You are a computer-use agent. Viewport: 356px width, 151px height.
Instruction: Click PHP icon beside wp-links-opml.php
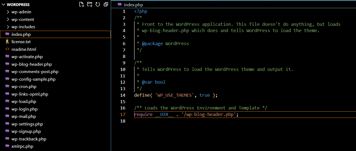tap(7, 94)
